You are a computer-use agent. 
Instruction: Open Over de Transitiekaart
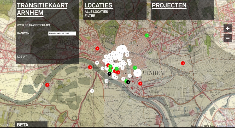point(34,25)
